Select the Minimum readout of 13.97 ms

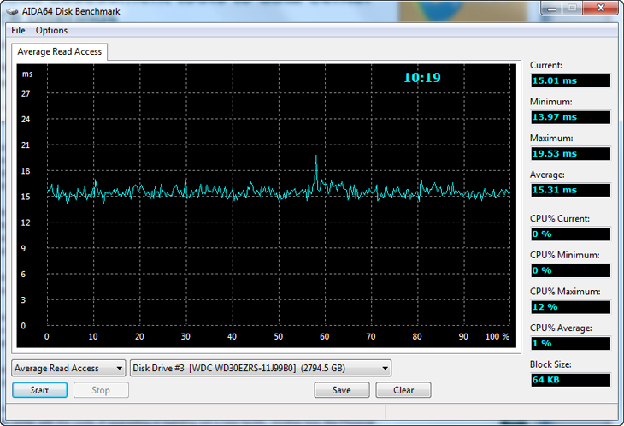click(570, 117)
